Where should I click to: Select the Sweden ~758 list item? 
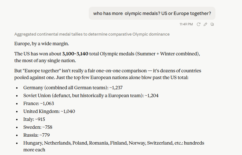pos(38,127)
